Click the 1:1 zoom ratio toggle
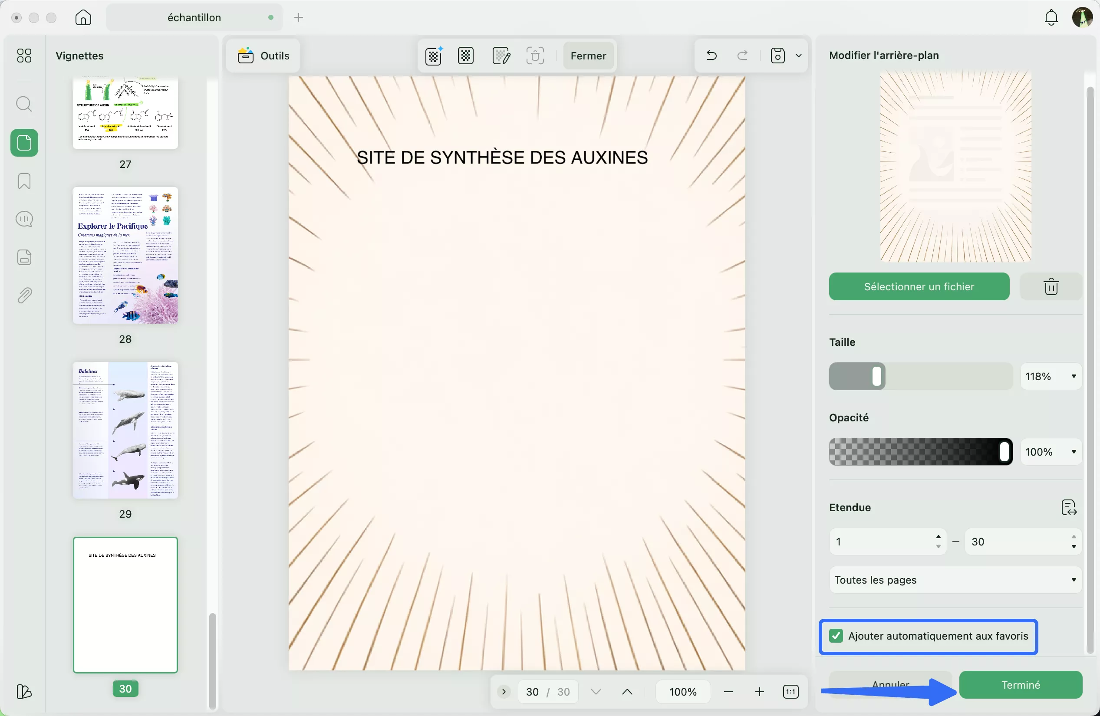Viewport: 1100px width, 716px height. coord(791,692)
